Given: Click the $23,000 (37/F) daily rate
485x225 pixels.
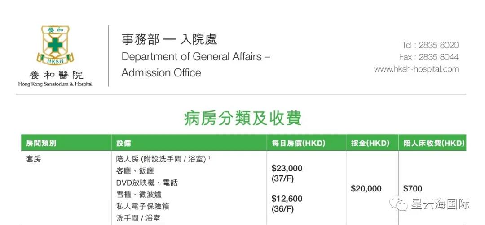Looking at the screenshot, I should coord(287,173).
